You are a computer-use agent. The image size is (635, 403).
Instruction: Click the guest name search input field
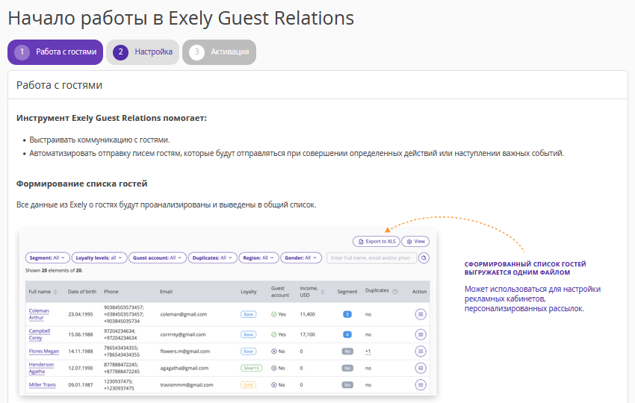pyautogui.click(x=371, y=258)
